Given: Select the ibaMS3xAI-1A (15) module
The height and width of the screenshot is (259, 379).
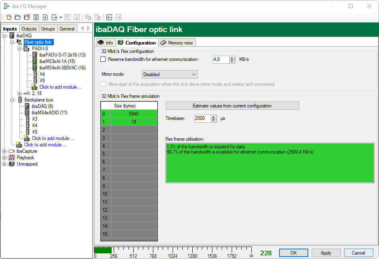Looking at the screenshot, I should (x=57, y=61).
